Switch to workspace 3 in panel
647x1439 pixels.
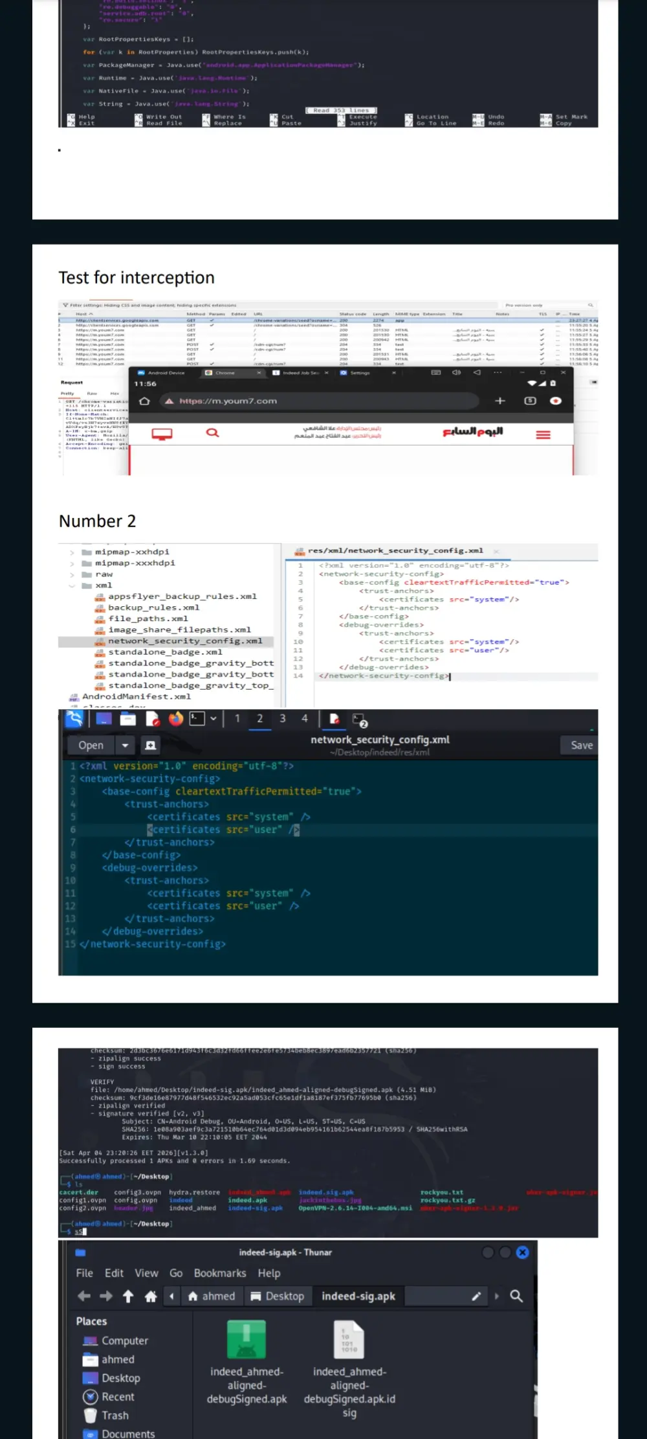point(282,718)
